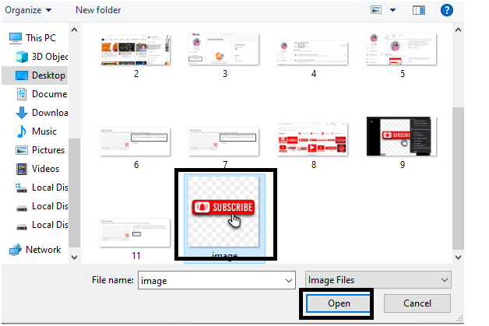Image resolution: width=489 pixels, height=326 pixels.
Task: Click the Documents page icon
Action: coord(22,94)
